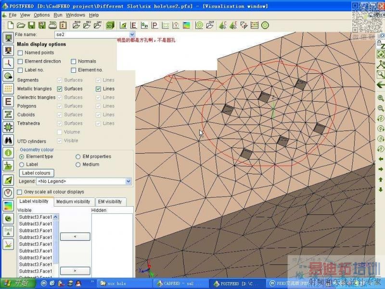This screenshot has height=289, width=385.
Task: Click the coordinate axes sidebar icon
Action: click(x=8, y=63)
